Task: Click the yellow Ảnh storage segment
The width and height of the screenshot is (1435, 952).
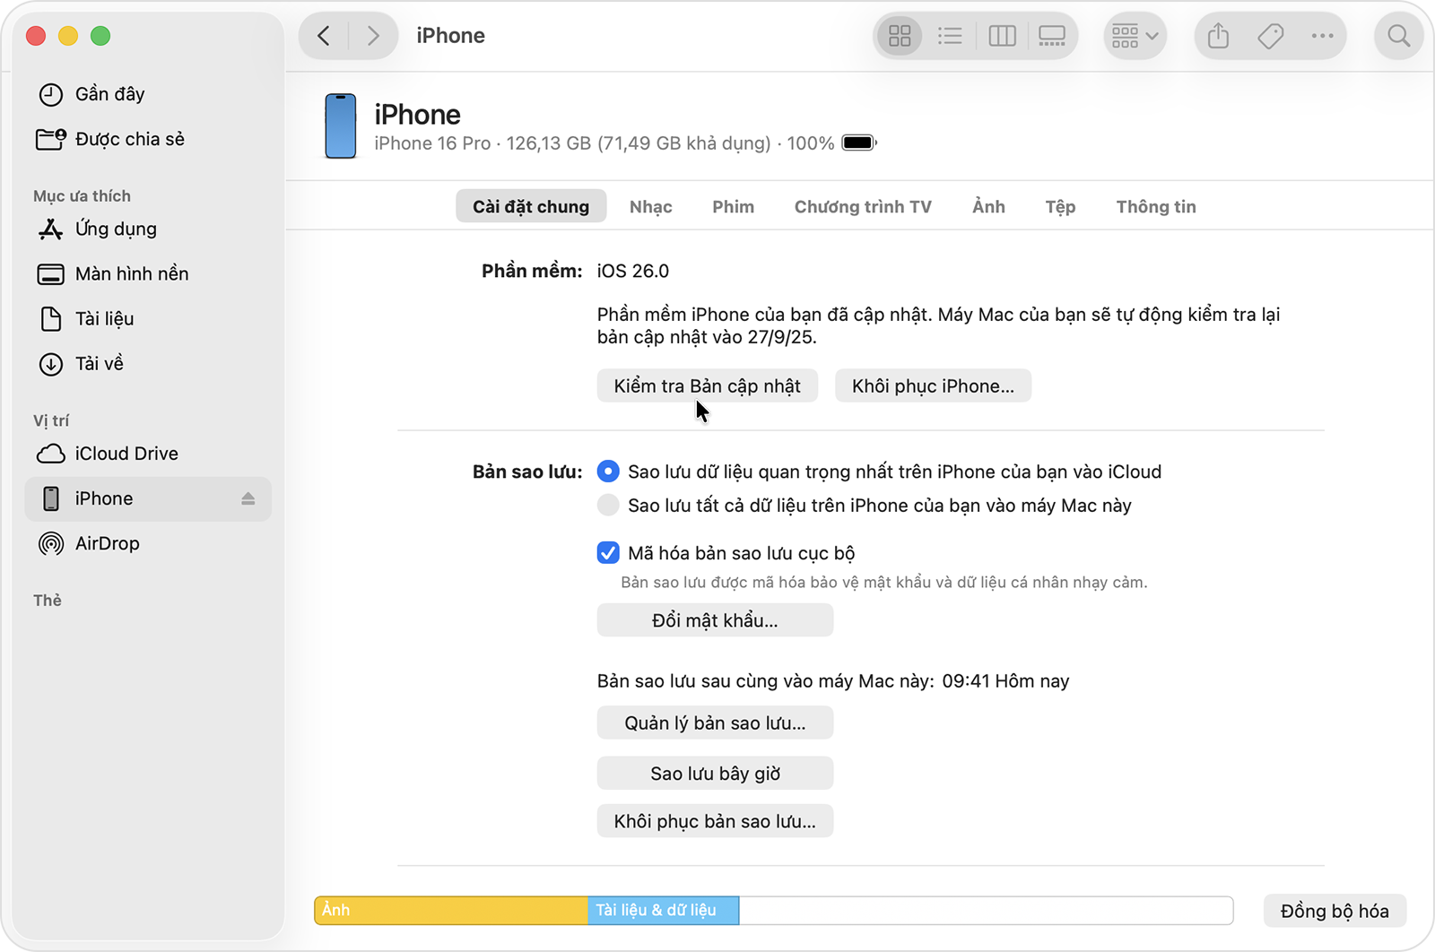Action: [x=451, y=910]
